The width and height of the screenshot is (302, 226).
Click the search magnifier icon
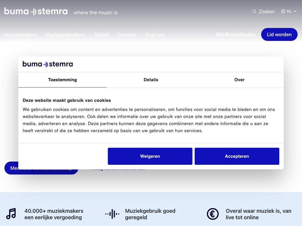pyautogui.click(x=254, y=11)
